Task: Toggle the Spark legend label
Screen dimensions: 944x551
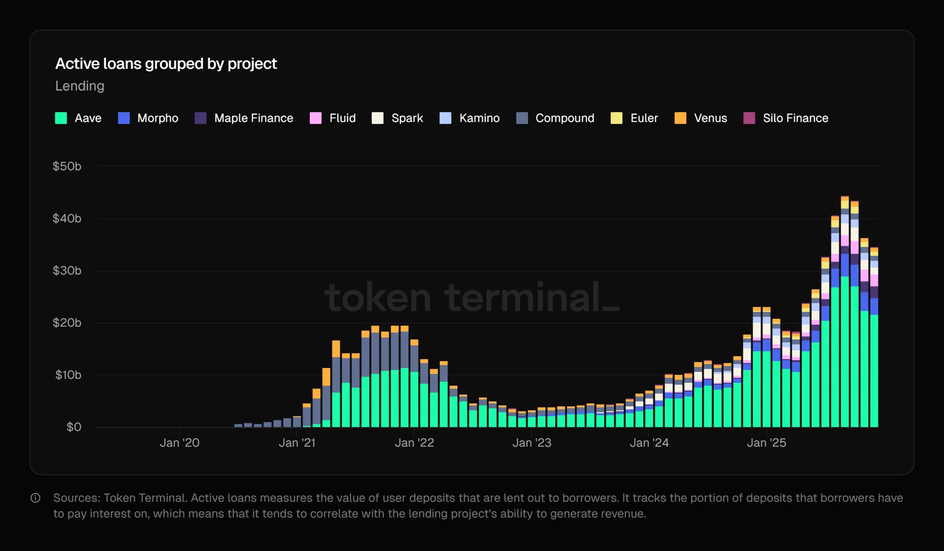Action: tap(407, 118)
